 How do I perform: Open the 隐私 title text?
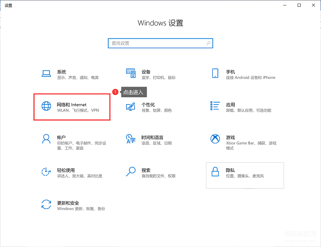(x=230, y=170)
